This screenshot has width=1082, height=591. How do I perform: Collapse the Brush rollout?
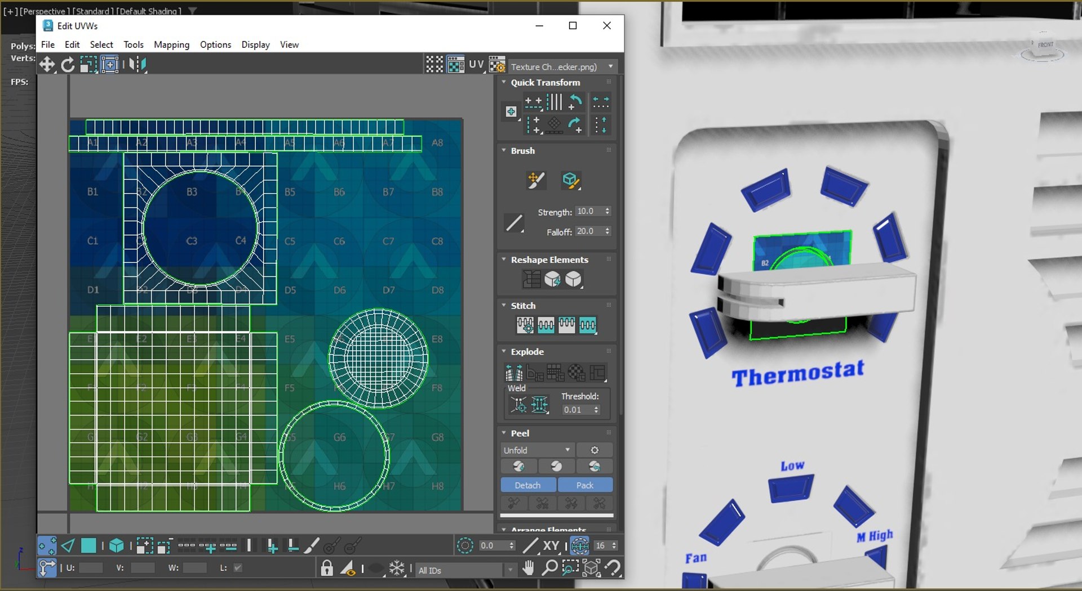pyautogui.click(x=504, y=150)
